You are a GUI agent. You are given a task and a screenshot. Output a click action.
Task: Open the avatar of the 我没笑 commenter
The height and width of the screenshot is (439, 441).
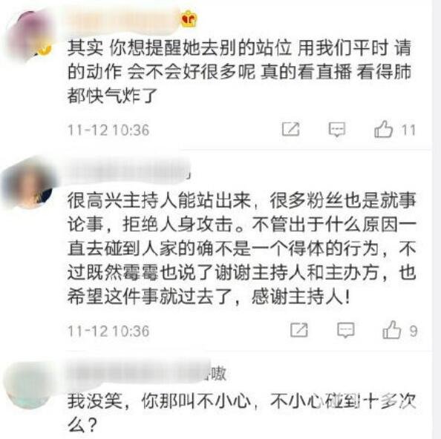click(x=28, y=385)
